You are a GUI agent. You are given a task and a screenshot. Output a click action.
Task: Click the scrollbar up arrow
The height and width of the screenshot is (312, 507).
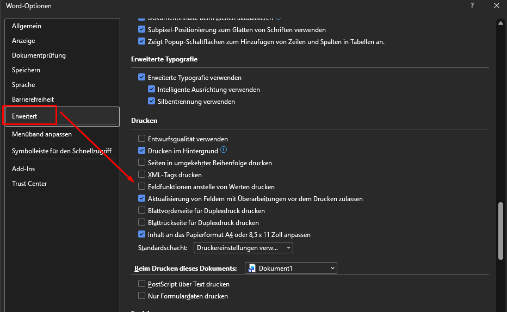[500, 23]
